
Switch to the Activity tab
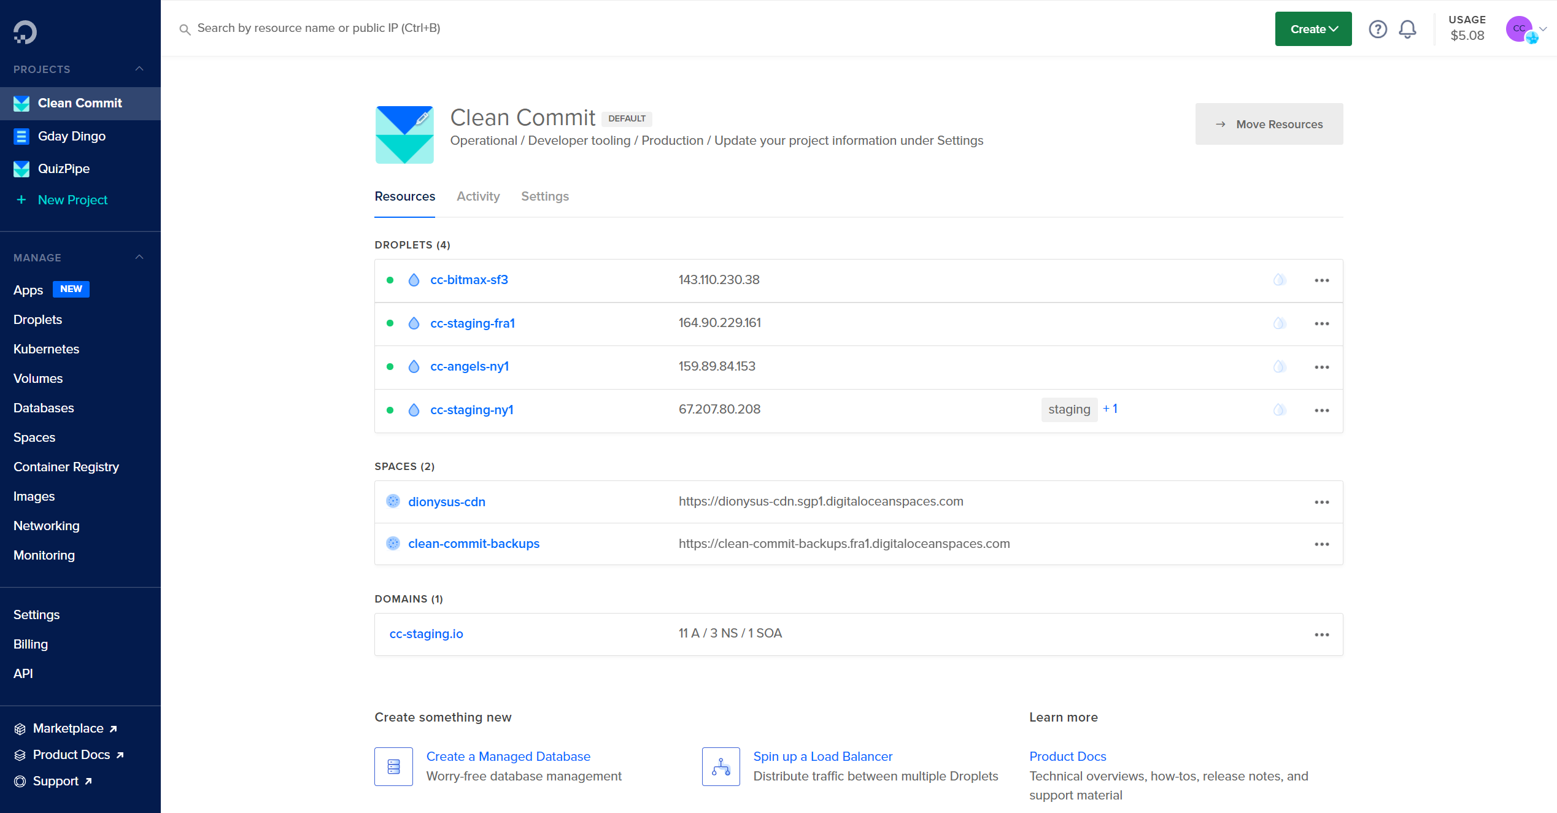(478, 196)
